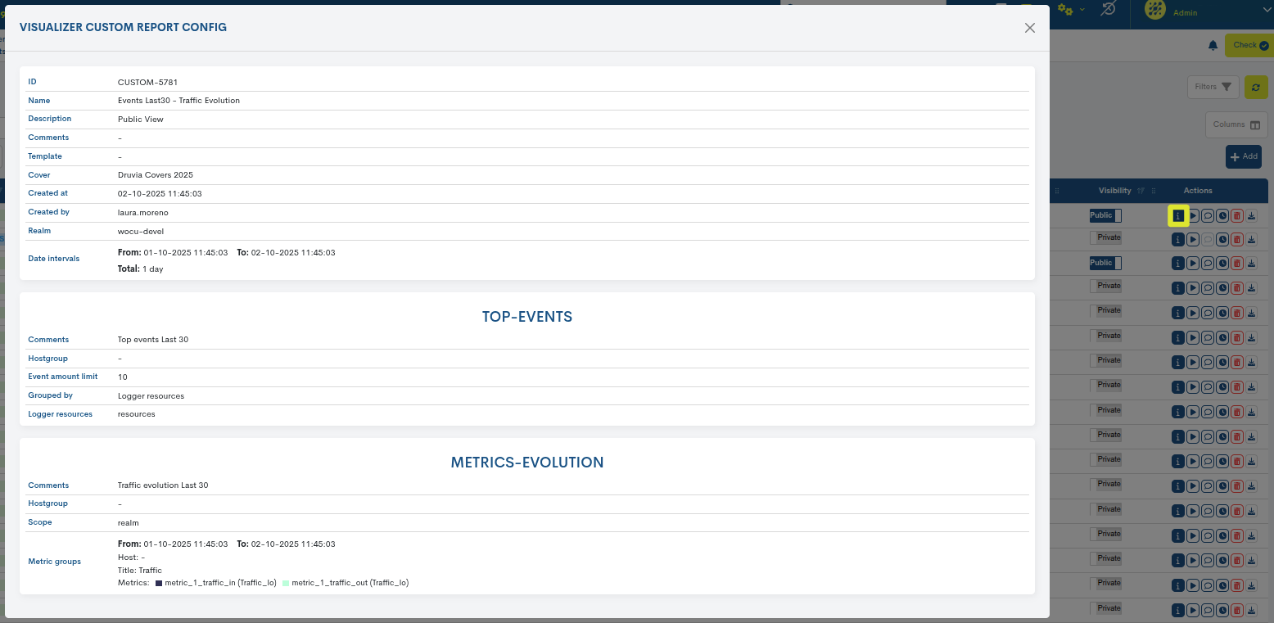
Task: Open the Filters dropdown
Action: [1213, 86]
